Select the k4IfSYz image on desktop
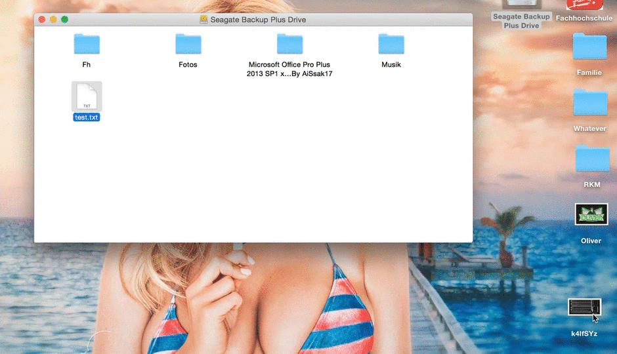This screenshot has height=354, width=617. coord(584,307)
